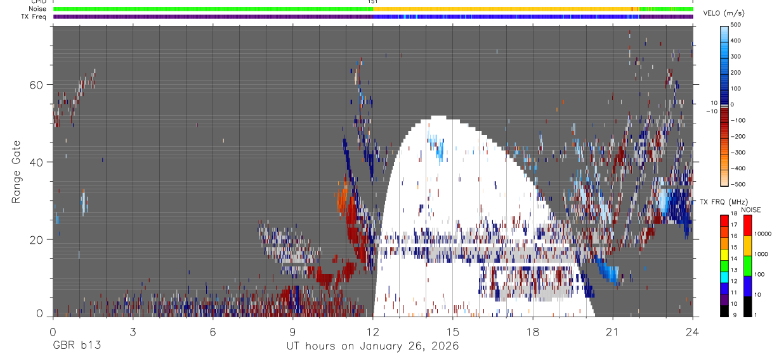Image resolution: width=779 pixels, height=359 pixels.
Task: Click the orange section of the top Noise strip
Action: pyautogui.click(x=501, y=9)
